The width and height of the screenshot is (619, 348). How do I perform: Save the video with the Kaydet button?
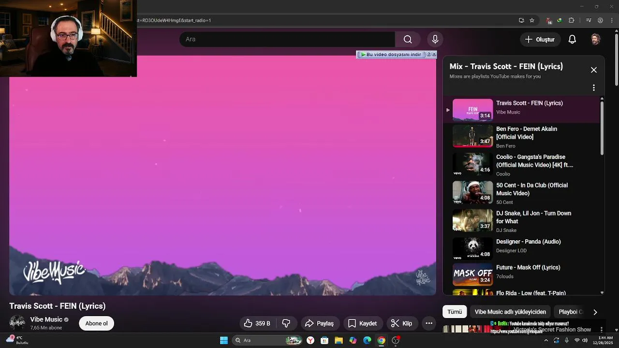point(363,323)
